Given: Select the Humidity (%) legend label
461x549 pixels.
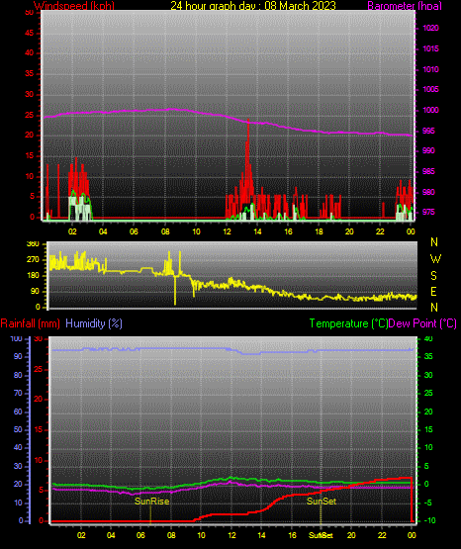Looking at the screenshot, I should [94, 323].
